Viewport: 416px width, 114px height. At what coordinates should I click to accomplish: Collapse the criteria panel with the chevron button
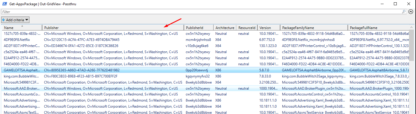(x=411, y=12)
